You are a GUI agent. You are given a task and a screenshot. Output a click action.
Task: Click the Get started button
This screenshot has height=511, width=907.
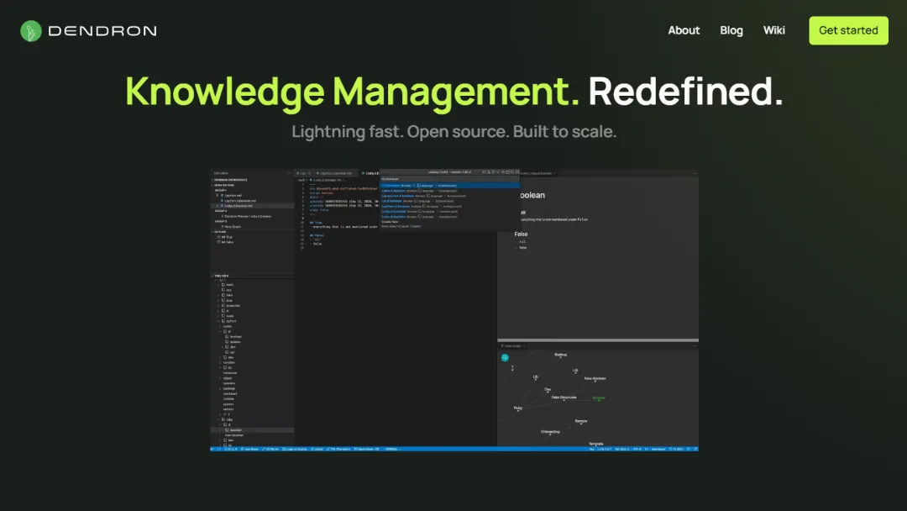click(848, 30)
